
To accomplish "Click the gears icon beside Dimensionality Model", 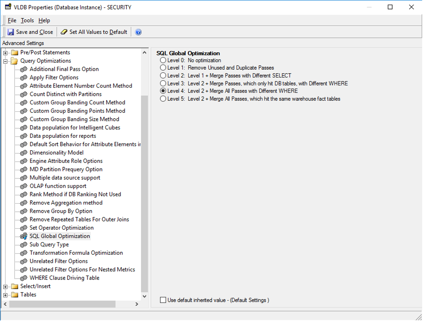I will 23,152.
